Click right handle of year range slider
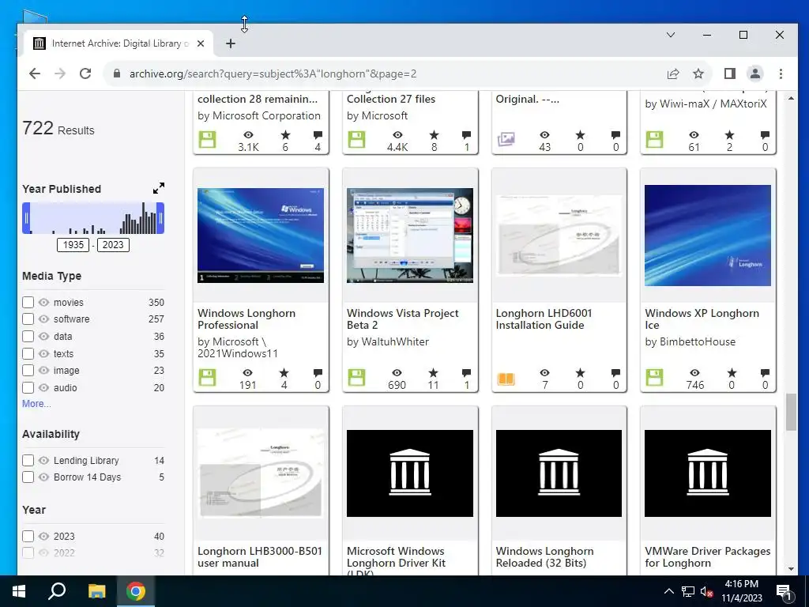 160,218
